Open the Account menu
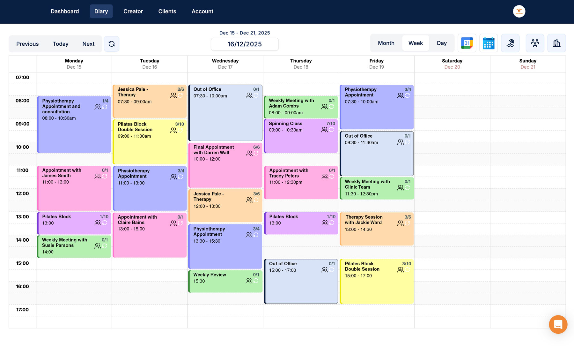This screenshot has height=348, width=574. pos(202,11)
